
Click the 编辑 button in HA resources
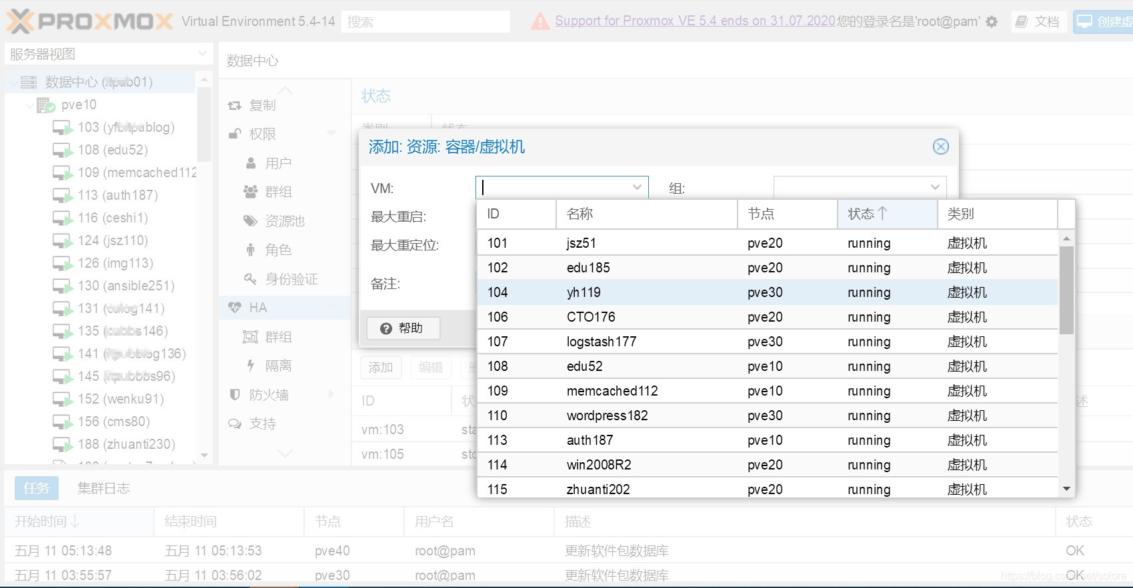pyautogui.click(x=431, y=368)
